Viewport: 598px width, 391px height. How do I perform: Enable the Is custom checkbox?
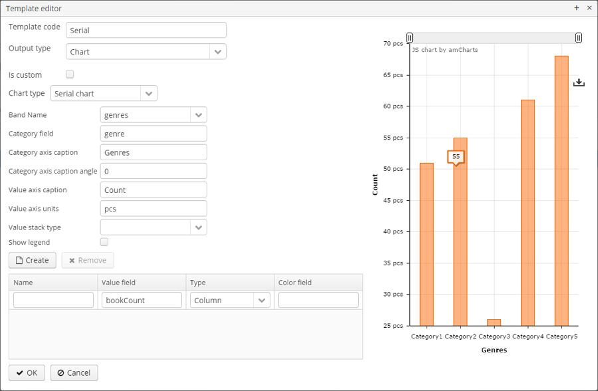coord(70,74)
